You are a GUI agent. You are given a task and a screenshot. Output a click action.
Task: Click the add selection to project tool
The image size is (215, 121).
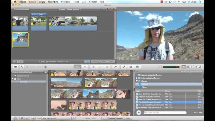pyautogui.click(x=85, y=67)
